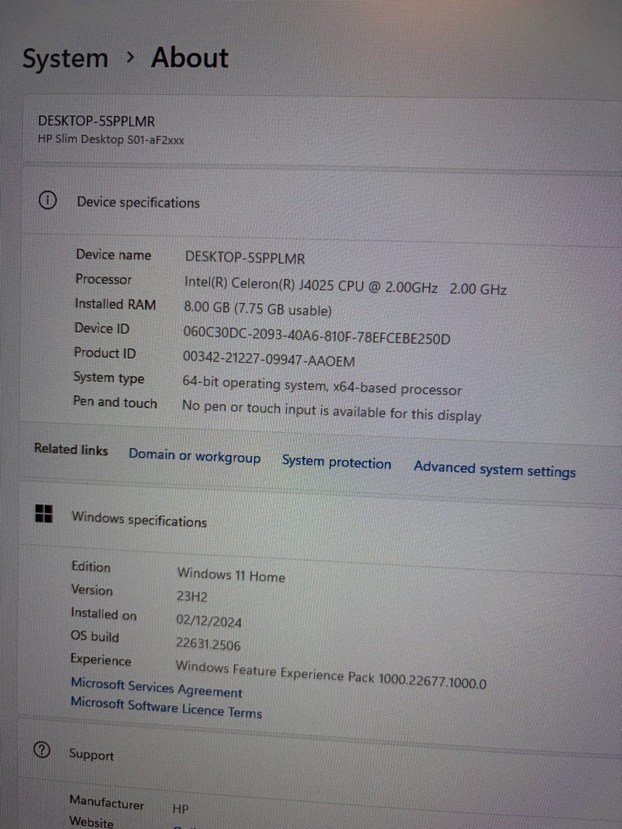
Task: Click the Device ID label
Action: [x=102, y=328]
